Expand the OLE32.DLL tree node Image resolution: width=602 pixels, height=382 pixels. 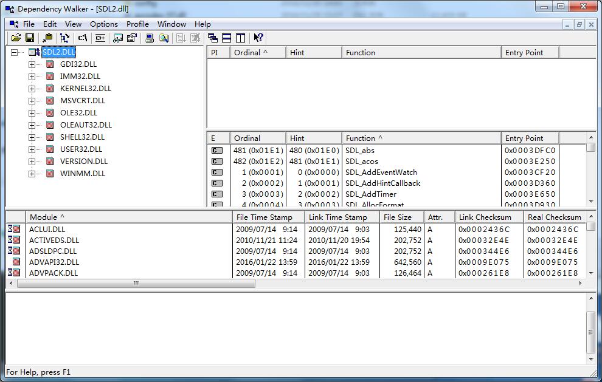[32, 113]
